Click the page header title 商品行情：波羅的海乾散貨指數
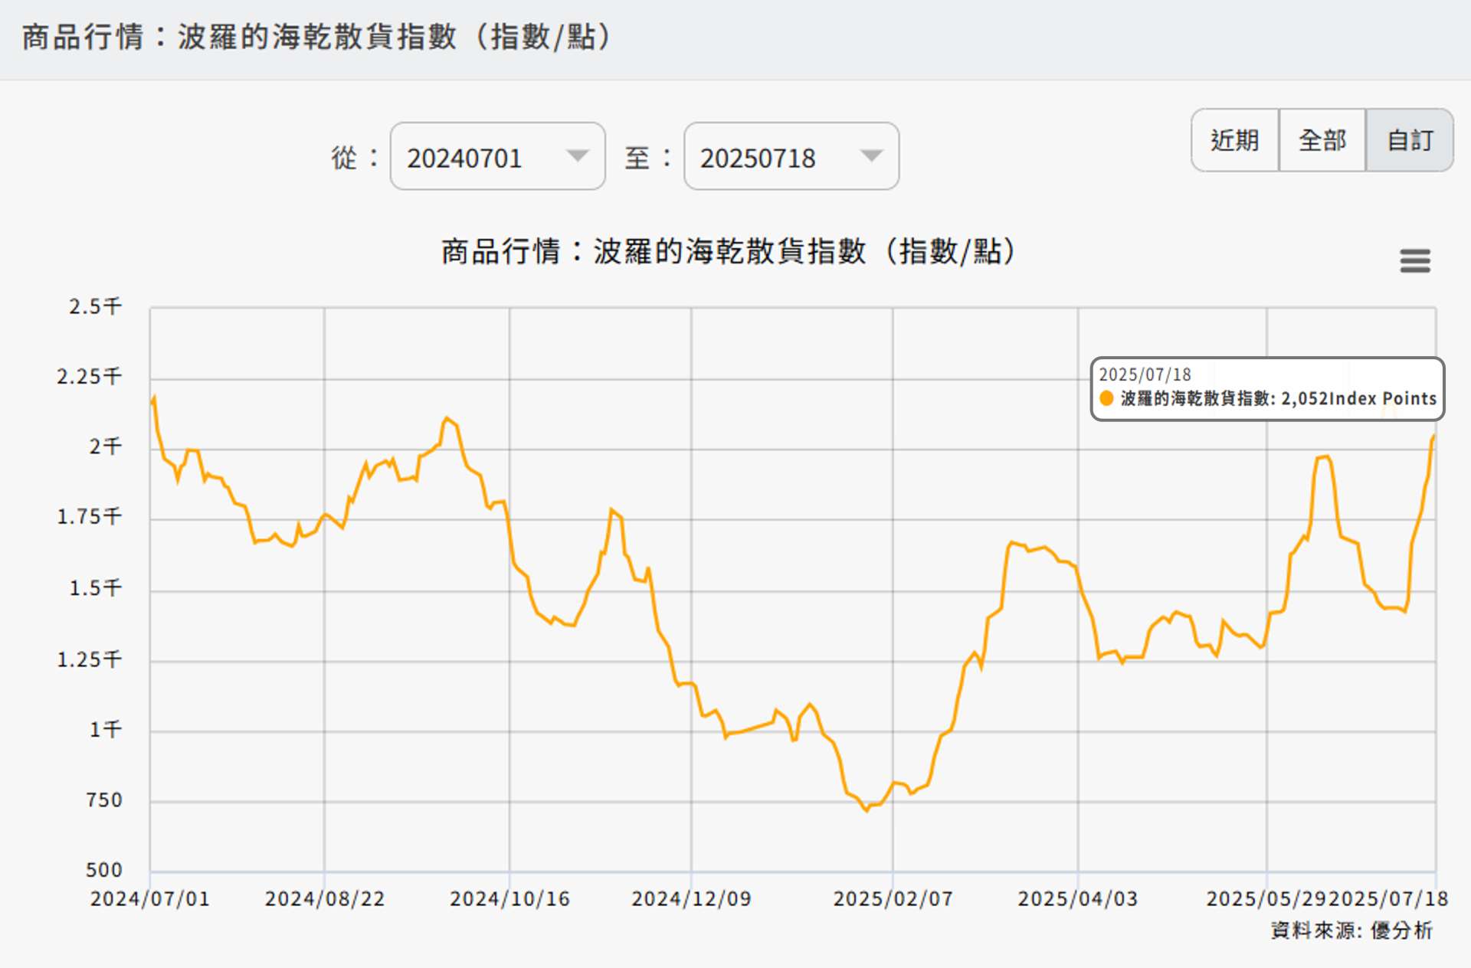Image resolution: width=1471 pixels, height=968 pixels. 316,37
